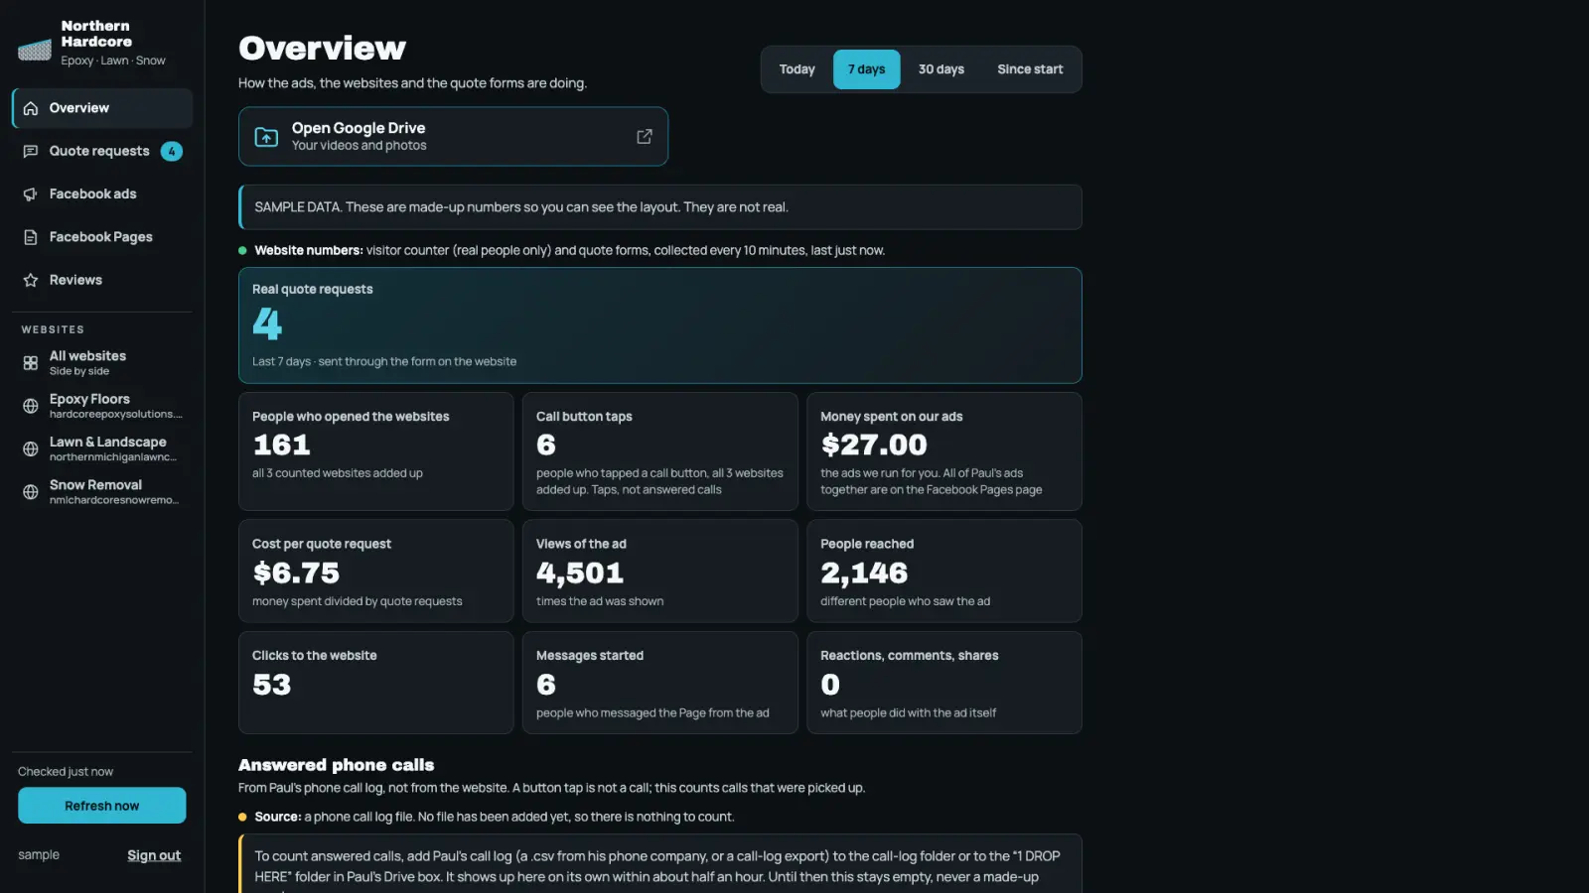The image size is (1589, 893).
Task: Open the Overview sidebar item
Action: pyautogui.click(x=102, y=108)
